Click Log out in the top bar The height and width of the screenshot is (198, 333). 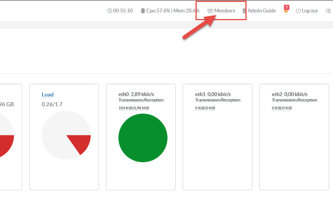pyautogui.click(x=310, y=11)
